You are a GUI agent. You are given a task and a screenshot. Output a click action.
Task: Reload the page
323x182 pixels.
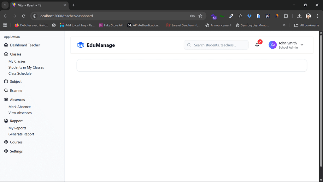24,16
